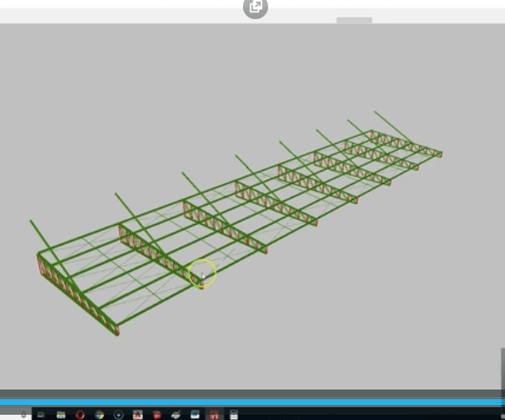
Task: Select the leftmost diagonal rod above the frame
Action: coord(50,249)
